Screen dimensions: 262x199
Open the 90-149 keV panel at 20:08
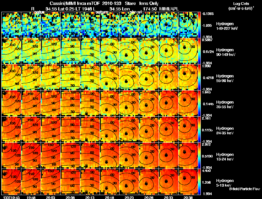coord(70,51)
